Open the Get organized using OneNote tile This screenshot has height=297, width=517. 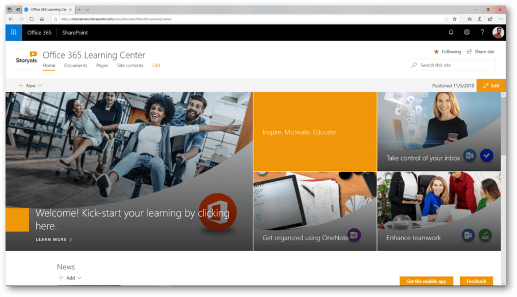[315, 211]
